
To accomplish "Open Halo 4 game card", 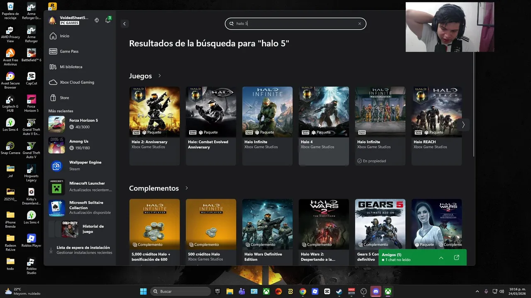I will (x=324, y=126).
